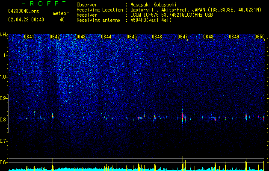Image resolution: width=269 pixels, height=171 pixels.
Task: Click the 0641 time marker
Action: [29, 37]
